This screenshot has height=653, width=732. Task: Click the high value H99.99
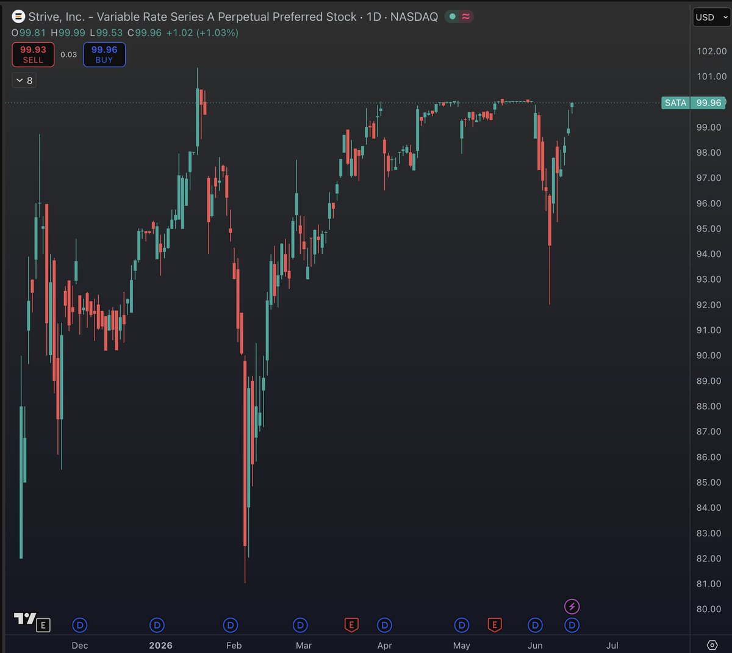[x=68, y=33]
